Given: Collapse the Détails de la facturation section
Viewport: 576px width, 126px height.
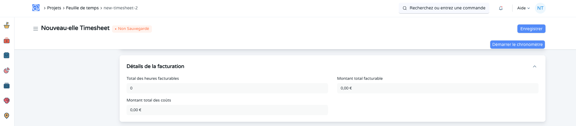Looking at the screenshot, I should coord(535,66).
